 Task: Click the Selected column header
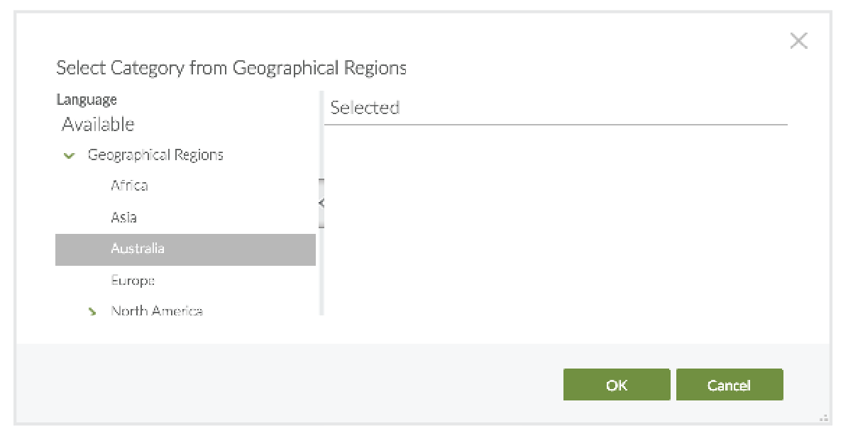(x=365, y=108)
